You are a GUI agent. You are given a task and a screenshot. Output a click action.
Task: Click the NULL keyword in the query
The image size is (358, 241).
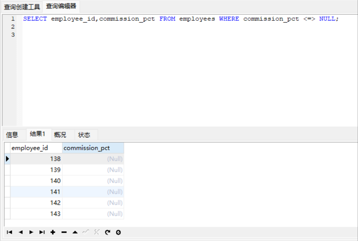[x=327, y=19]
